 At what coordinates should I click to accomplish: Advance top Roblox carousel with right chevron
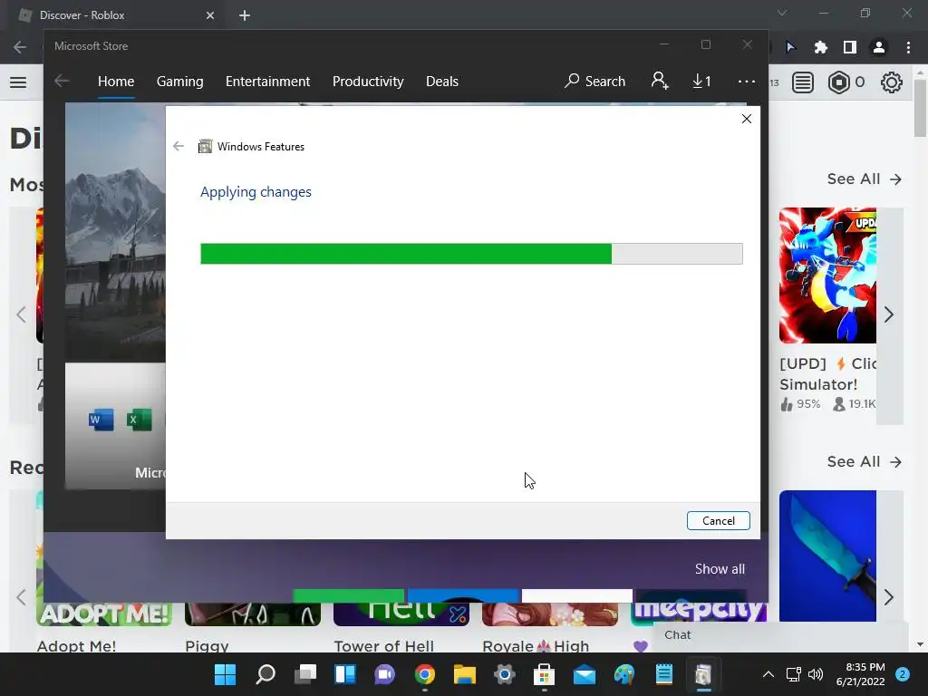[x=888, y=314]
